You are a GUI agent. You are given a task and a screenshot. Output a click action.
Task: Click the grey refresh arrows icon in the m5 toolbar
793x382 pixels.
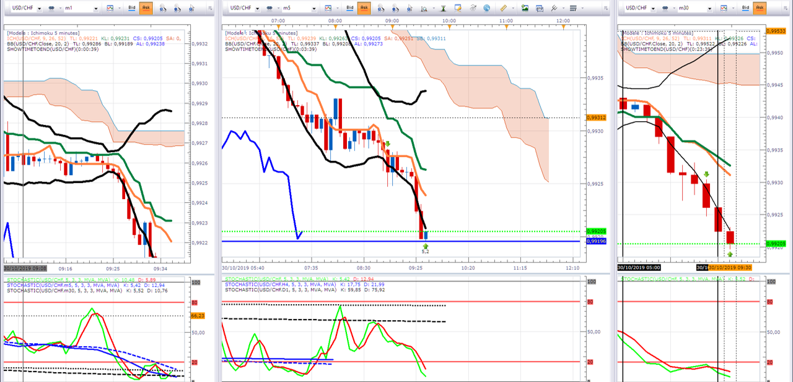[x=473, y=8]
